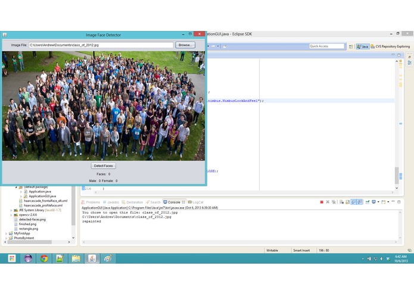Click the Pin Console icon

click(368, 202)
